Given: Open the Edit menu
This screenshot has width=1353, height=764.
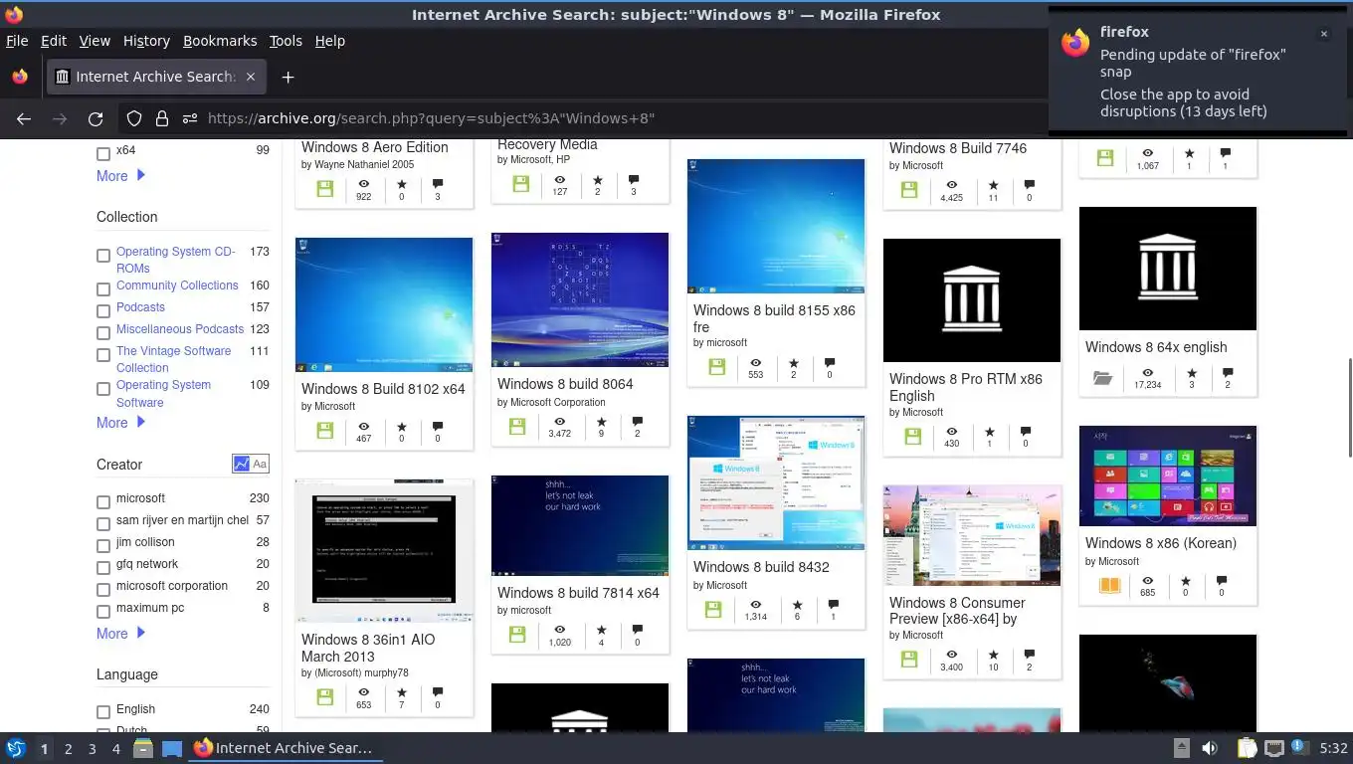Looking at the screenshot, I should 54,41.
